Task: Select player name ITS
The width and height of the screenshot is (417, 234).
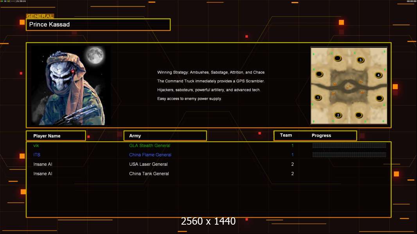Action: 37,155
